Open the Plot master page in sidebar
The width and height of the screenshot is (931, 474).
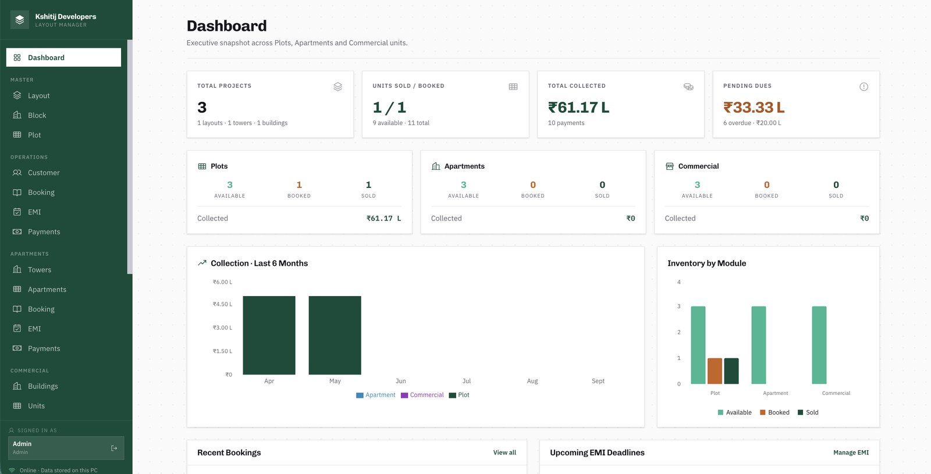coord(63,135)
